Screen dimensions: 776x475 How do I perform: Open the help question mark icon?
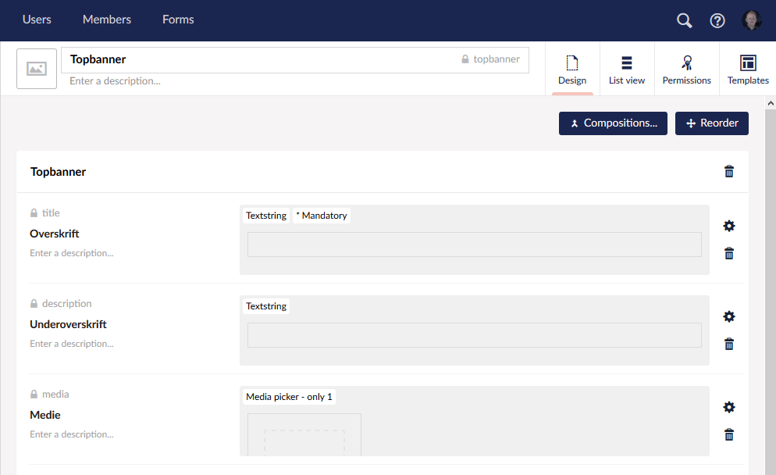click(717, 20)
